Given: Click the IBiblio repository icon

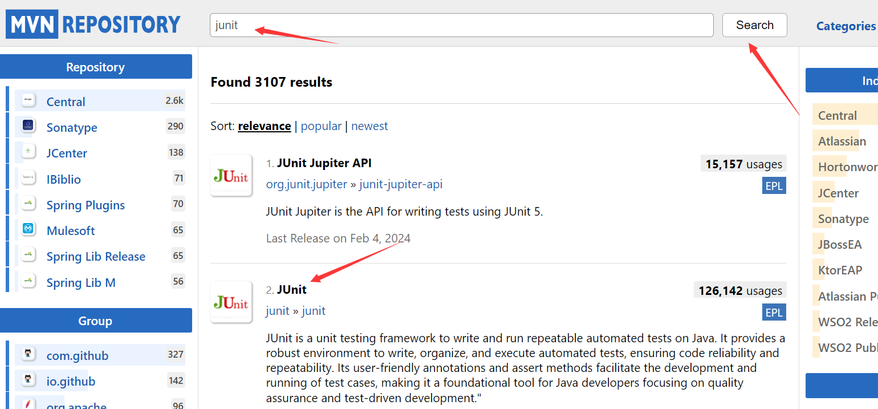Looking at the screenshot, I should [28, 178].
